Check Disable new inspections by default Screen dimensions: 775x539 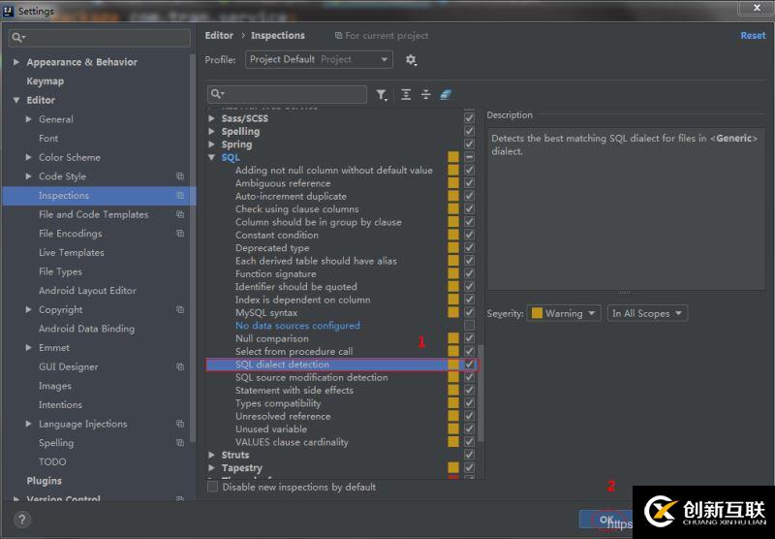tap(212, 487)
